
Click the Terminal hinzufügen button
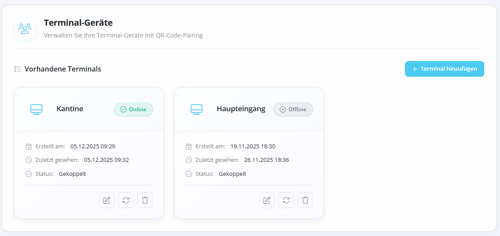[x=444, y=69]
